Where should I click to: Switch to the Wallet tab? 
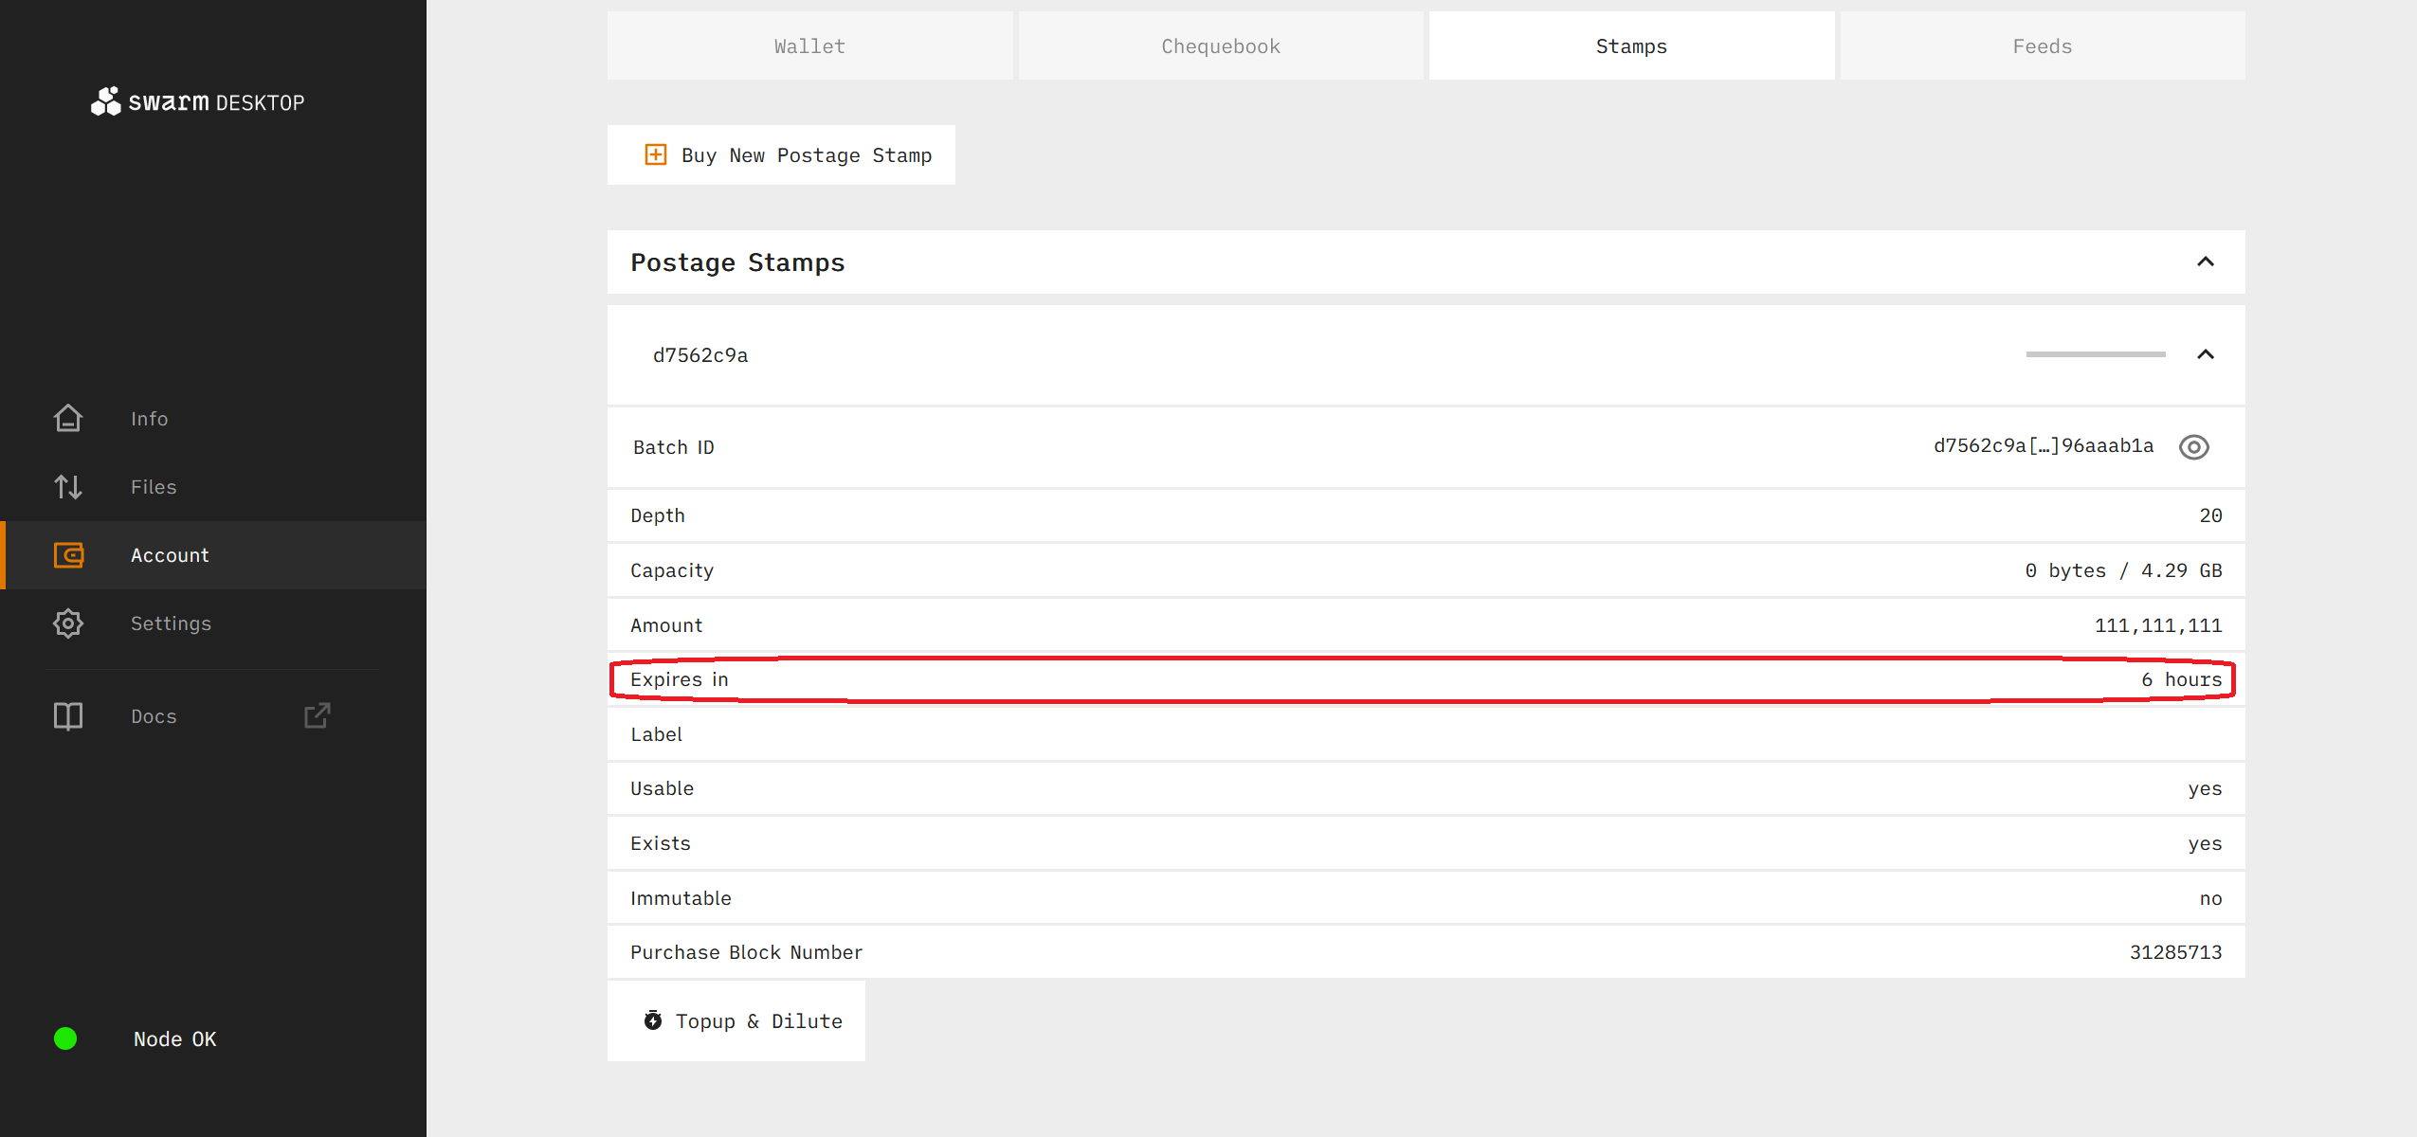pos(809,46)
